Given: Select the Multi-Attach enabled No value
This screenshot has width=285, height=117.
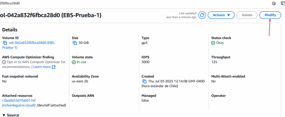Looking at the screenshot, I should (213, 81).
